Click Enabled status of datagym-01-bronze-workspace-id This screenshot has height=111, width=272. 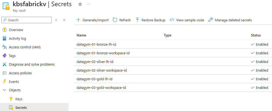coord(260,53)
